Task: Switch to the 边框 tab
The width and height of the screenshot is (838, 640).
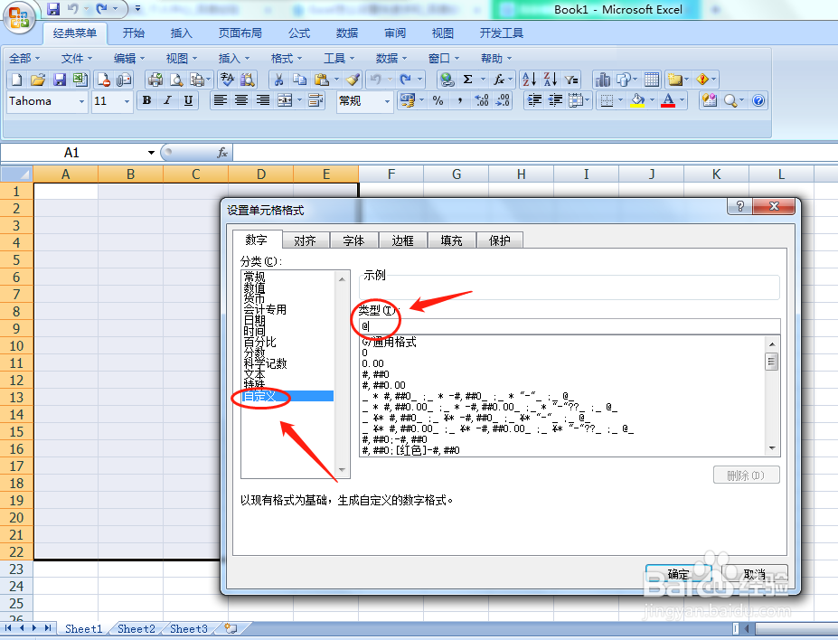Action: coord(402,240)
